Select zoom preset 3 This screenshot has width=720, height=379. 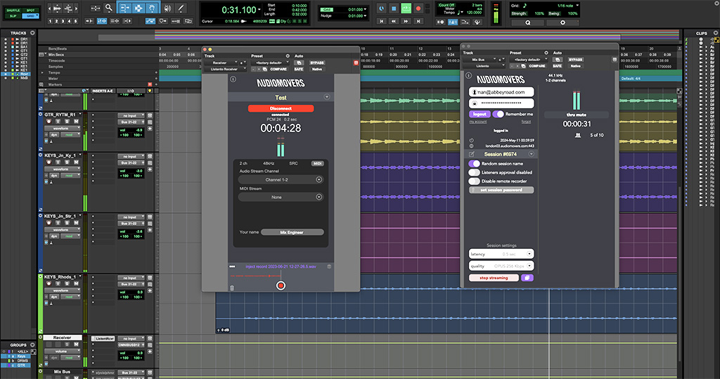pos(63,21)
